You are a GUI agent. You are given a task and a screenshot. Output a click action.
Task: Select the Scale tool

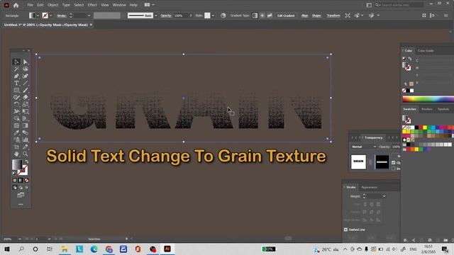tap(26, 104)
